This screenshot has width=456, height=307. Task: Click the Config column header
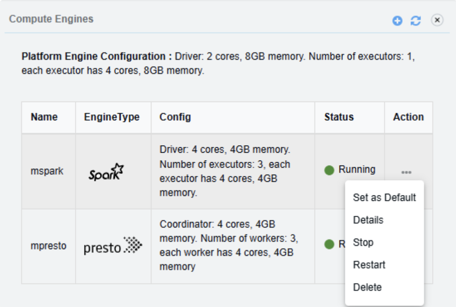tap(175, 117)
